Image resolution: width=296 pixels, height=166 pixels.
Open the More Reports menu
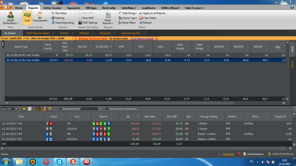pyautogui.click(x=108, y=18)
